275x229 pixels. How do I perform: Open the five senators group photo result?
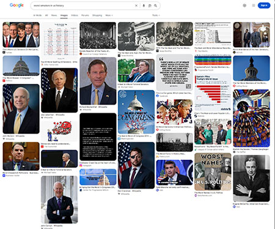[21, 35]
